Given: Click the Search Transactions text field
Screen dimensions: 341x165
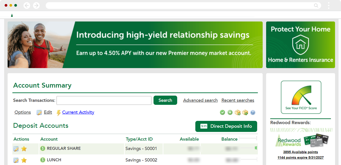Looking at the screenshot, I should coord(104,100).
